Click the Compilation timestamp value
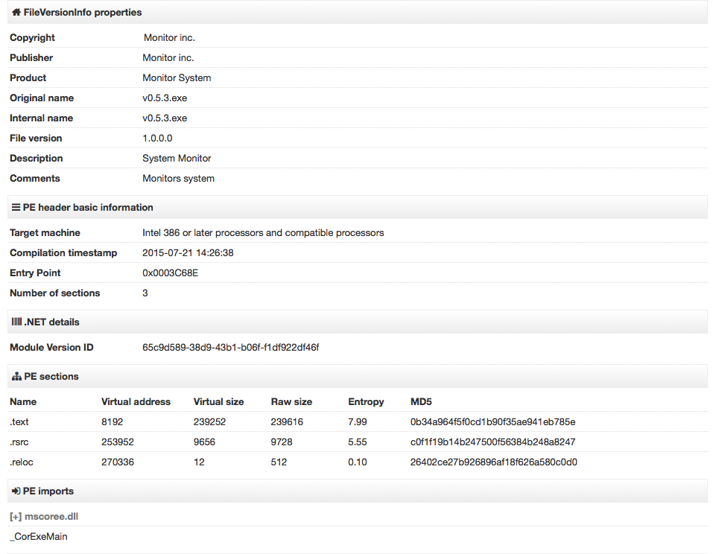Image resolution: width=713 pixels, height=554 pixels. pyautogui.click(x=188, y=252)
